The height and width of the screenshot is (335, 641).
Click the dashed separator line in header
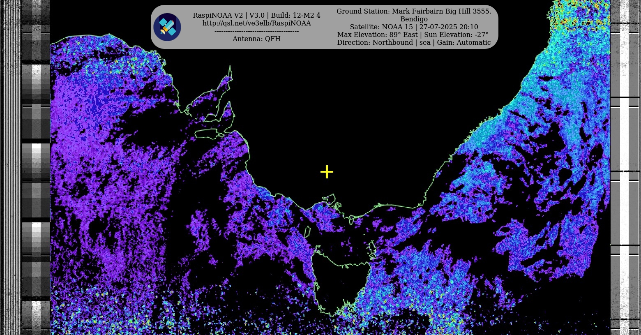point(256,31)
